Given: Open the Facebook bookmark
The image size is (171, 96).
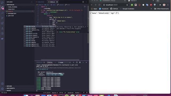Looking at the screenshot, I should click(x=104, y=9).
